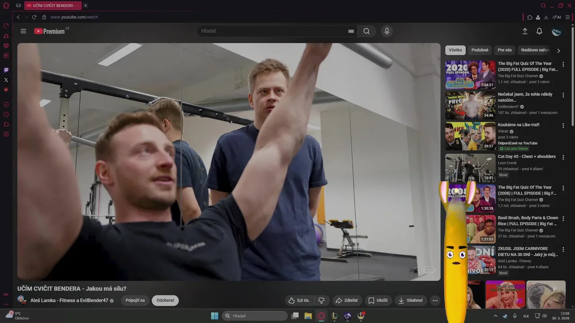
Task: Open Opera Easy Setup sliders icon
Action: [568, 17]
